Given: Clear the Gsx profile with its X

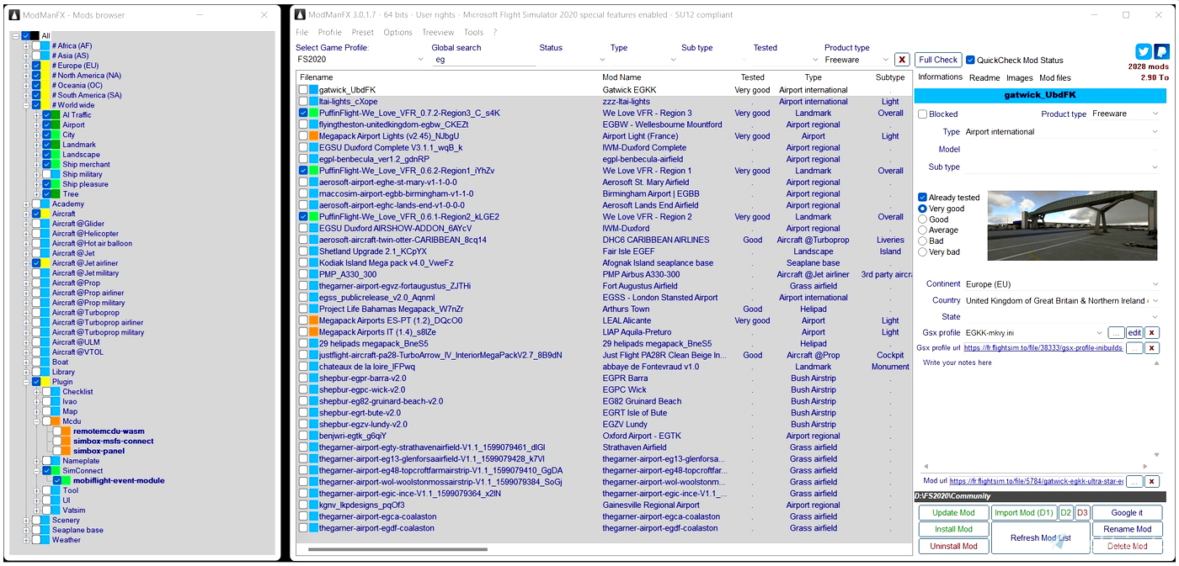Looking at the screenshot, I should pyautogui.click(x=1152, y=333).
